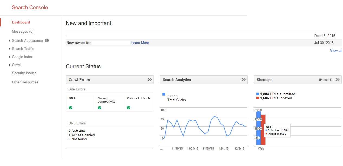Click the Access denied errors entry

[82, 135]
